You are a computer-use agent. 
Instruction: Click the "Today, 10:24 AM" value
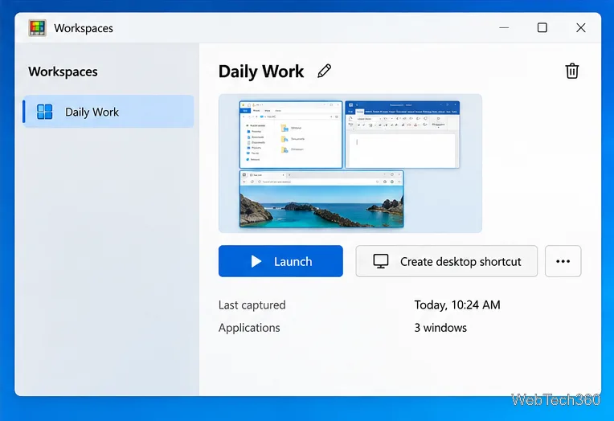coord(457,305)
